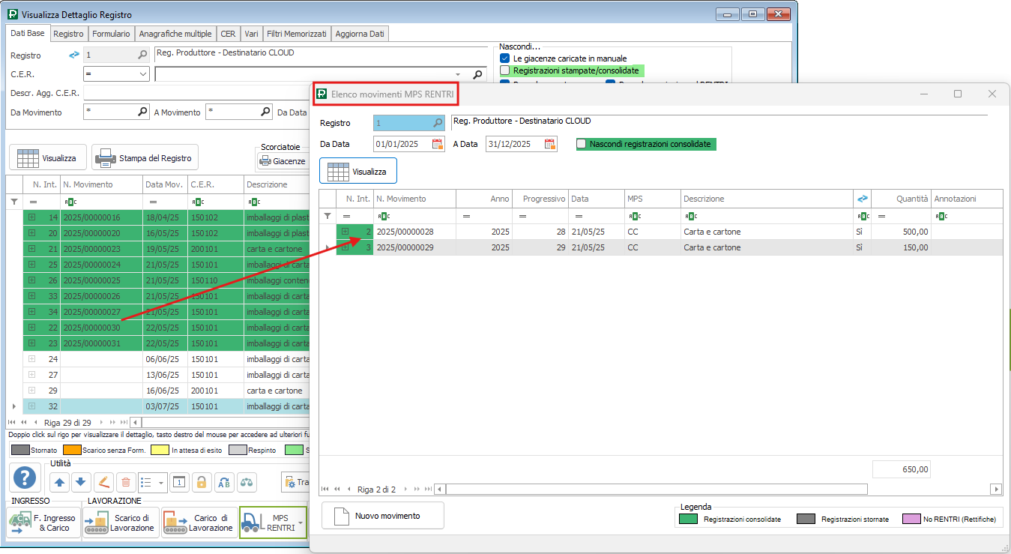Click the AB rename icon in Utilità

224,483
